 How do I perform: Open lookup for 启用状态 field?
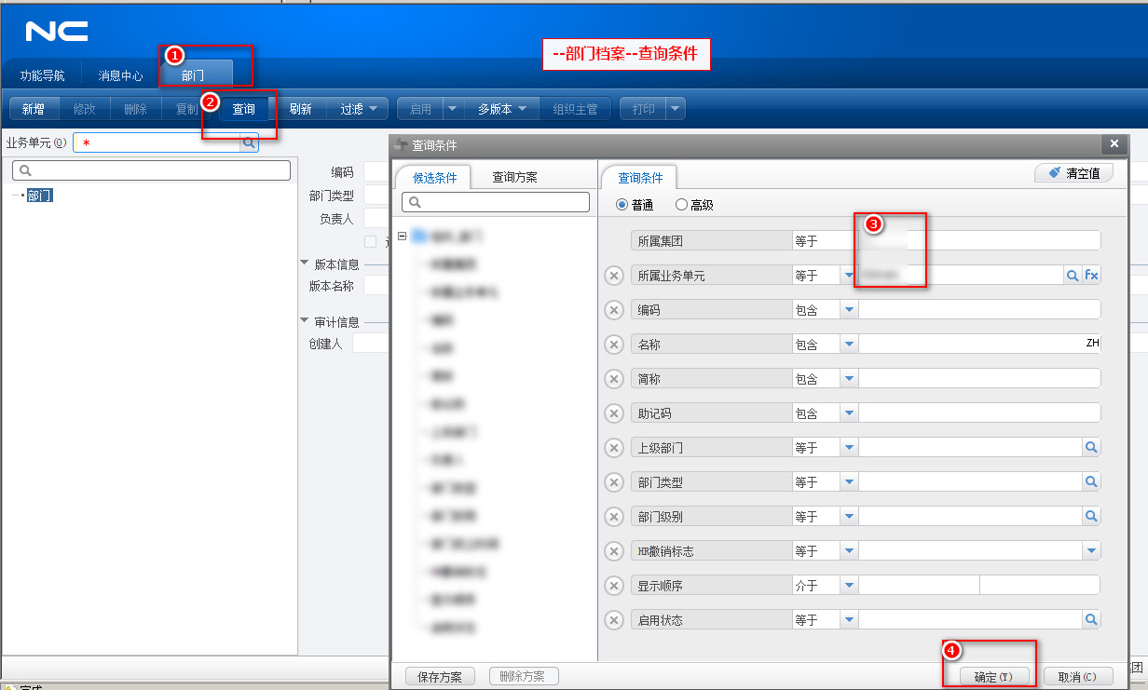point(1091,619)
